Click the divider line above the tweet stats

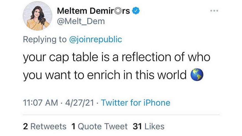point(121,115)
